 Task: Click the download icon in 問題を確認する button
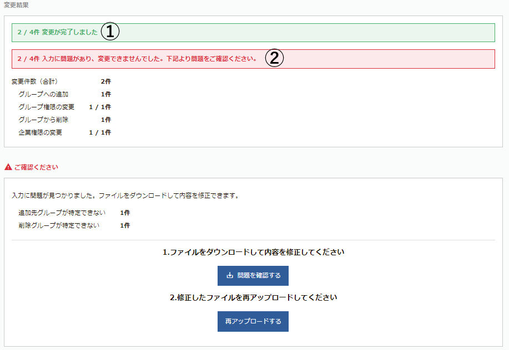coord(230,275)
